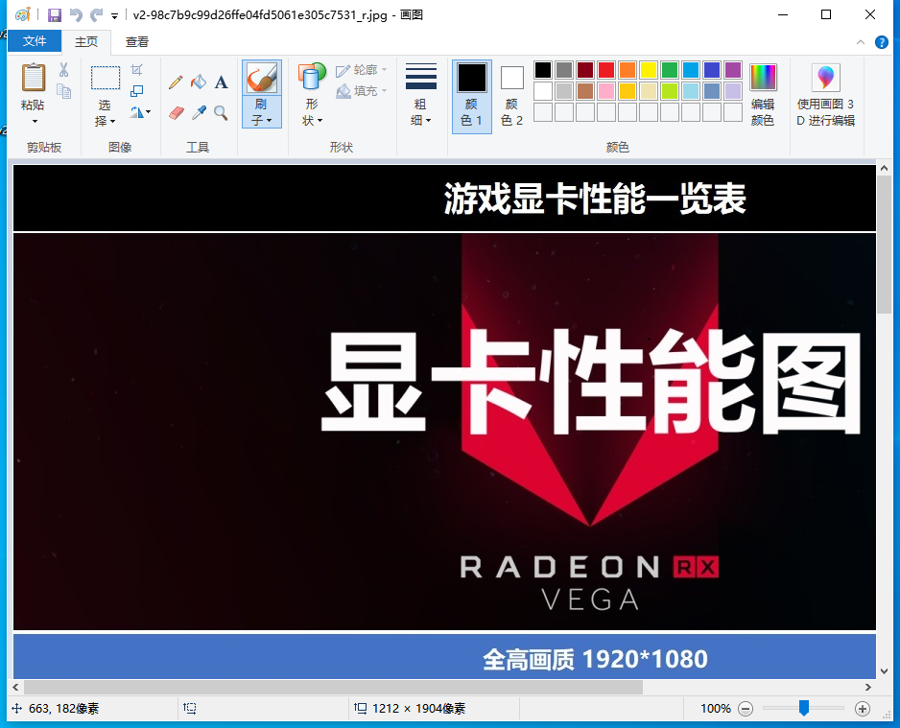Screen dimensions: 900x728
Task: Click the 1212 × 1904 image size text
Action: [x=418, y=709]
